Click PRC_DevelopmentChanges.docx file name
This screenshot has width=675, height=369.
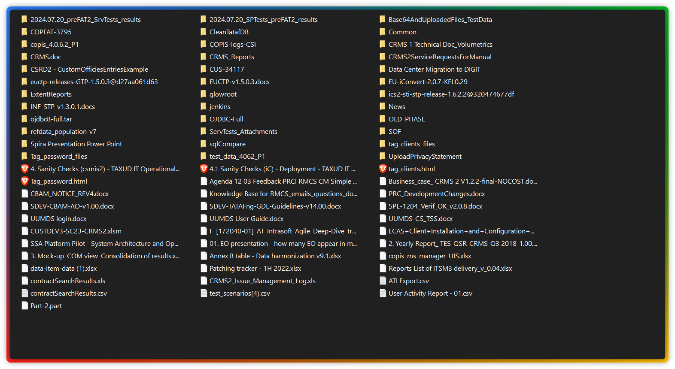[437, 194]
